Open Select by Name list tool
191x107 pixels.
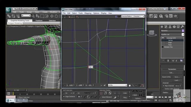point(38,16)
